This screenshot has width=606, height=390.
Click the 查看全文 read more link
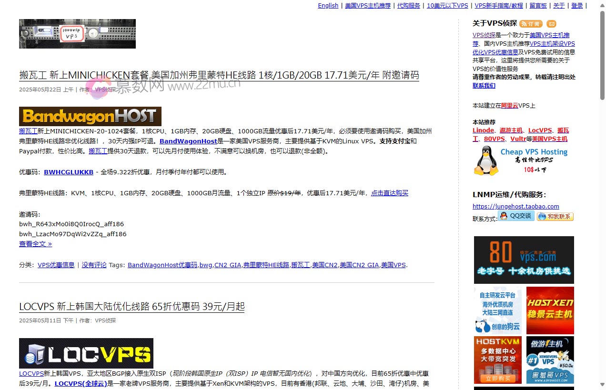35,244
